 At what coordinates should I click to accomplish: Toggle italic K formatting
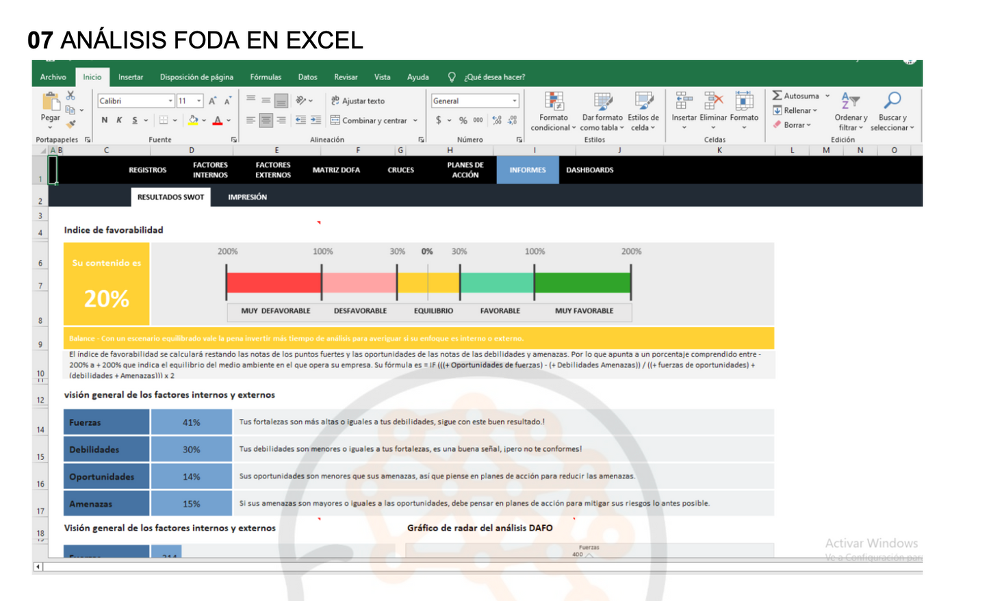119,120
